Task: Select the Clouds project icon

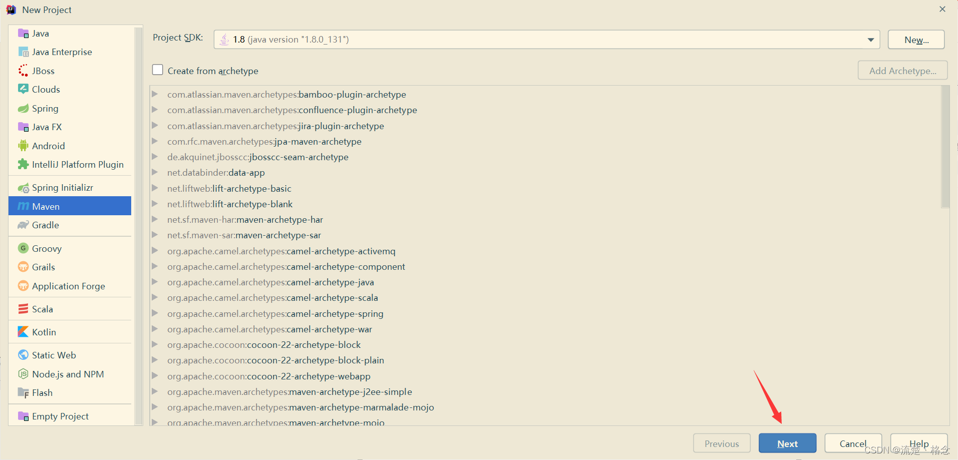Action: point(23,89)
